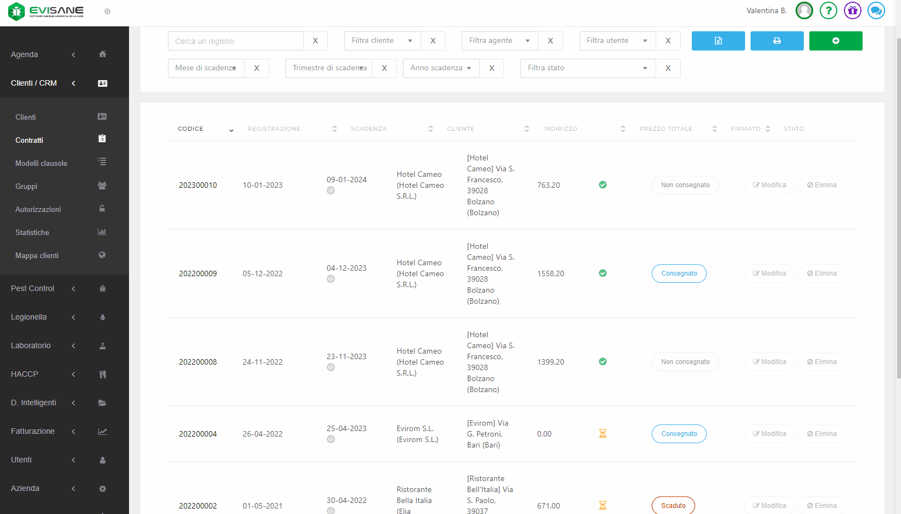Viewport: 901px width, 514px height.
Task: Expand the Anno scadenza dropdown
Action: (x=441, y=68)
